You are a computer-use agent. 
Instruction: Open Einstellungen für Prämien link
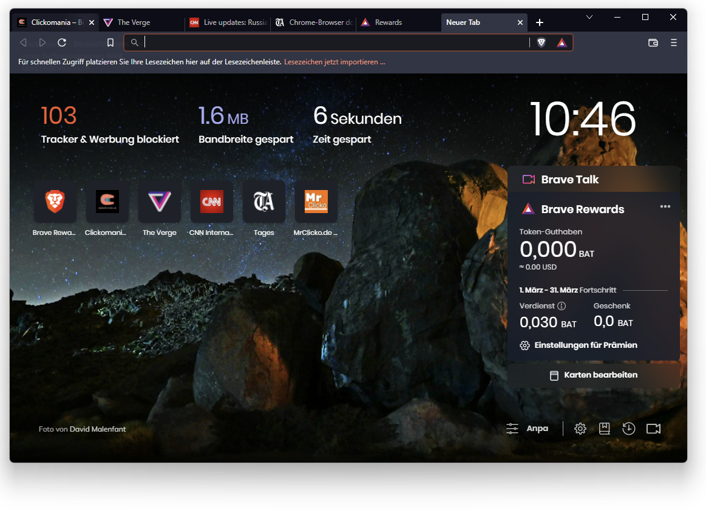click(x=585, y=345)
